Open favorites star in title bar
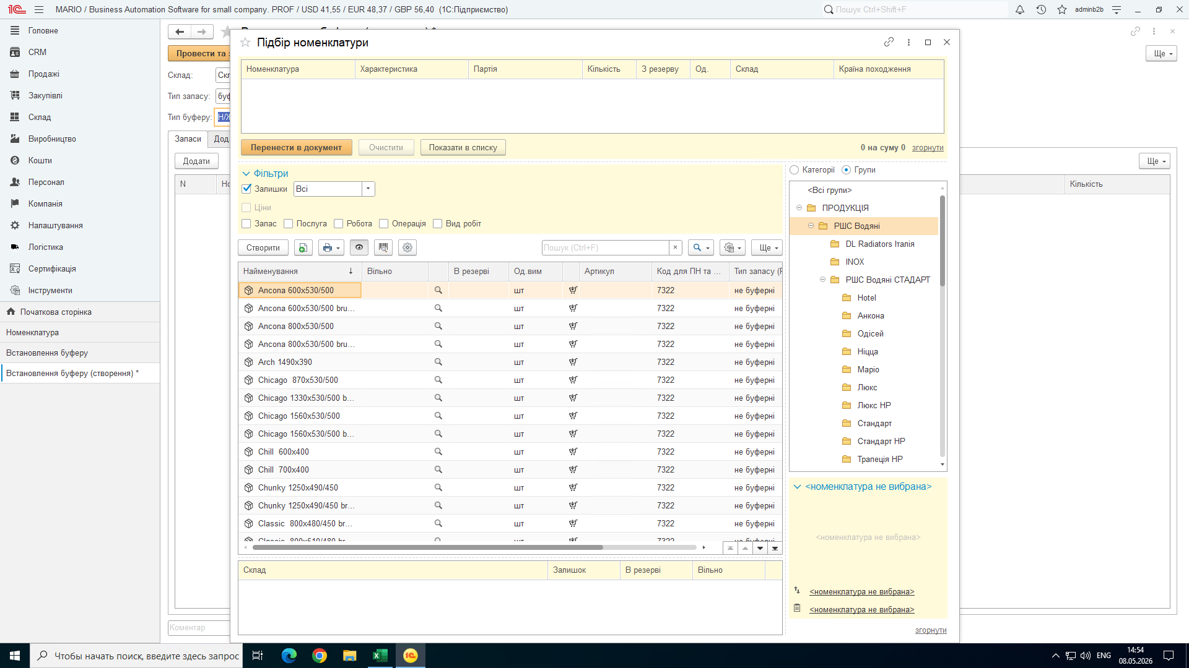The image size is (1189, 668). [x=1062, y=9]
